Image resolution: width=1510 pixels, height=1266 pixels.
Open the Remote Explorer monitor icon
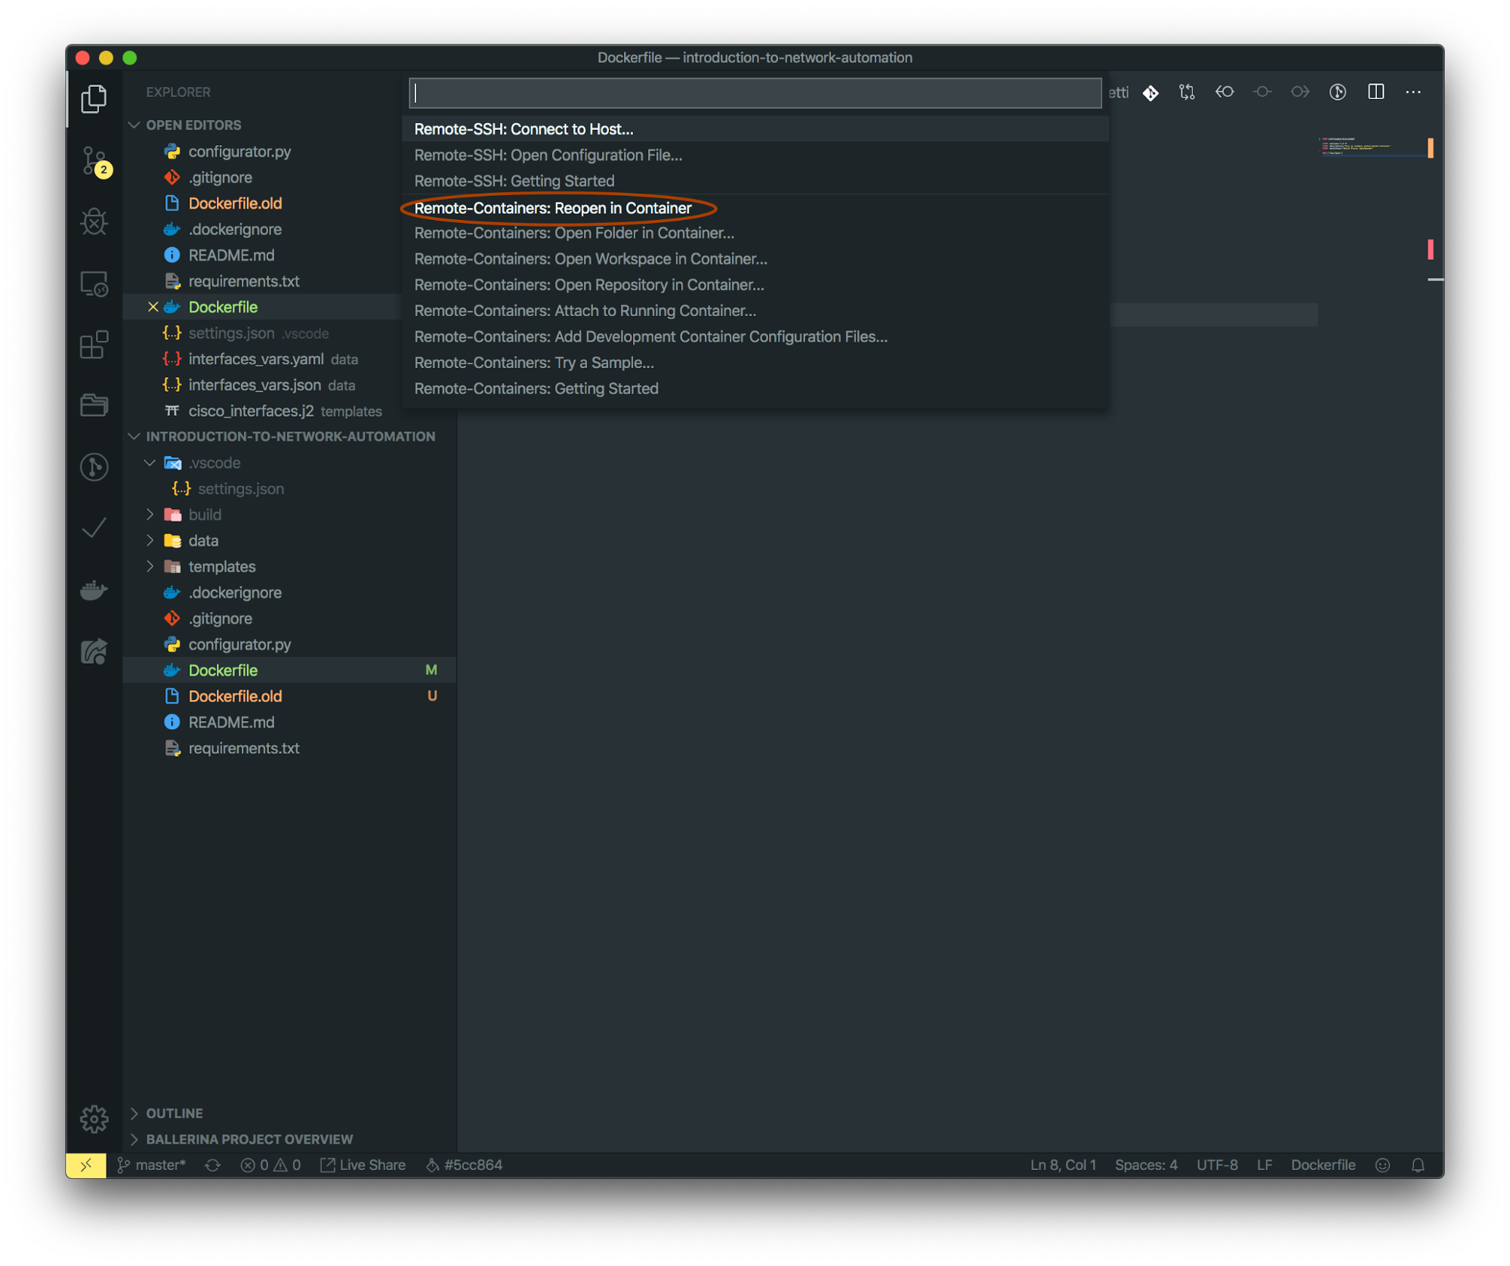click(94, 284)
